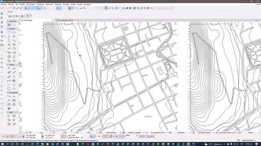This screenshot has width=261, height=146.
Task: Open the Windows Start menu
Action: pos(2,144)
